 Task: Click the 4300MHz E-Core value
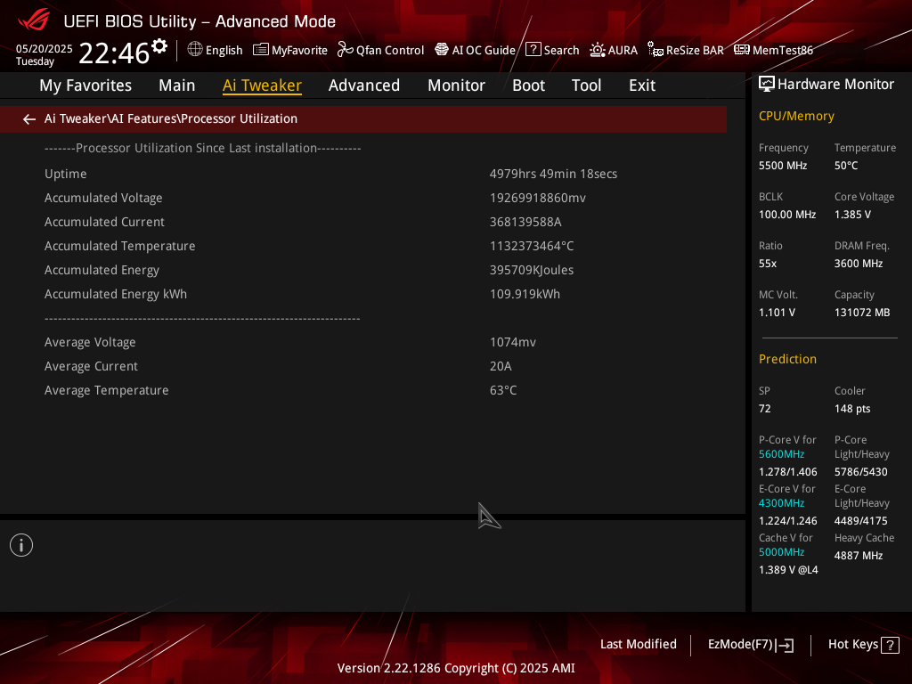tap(782, 503)
